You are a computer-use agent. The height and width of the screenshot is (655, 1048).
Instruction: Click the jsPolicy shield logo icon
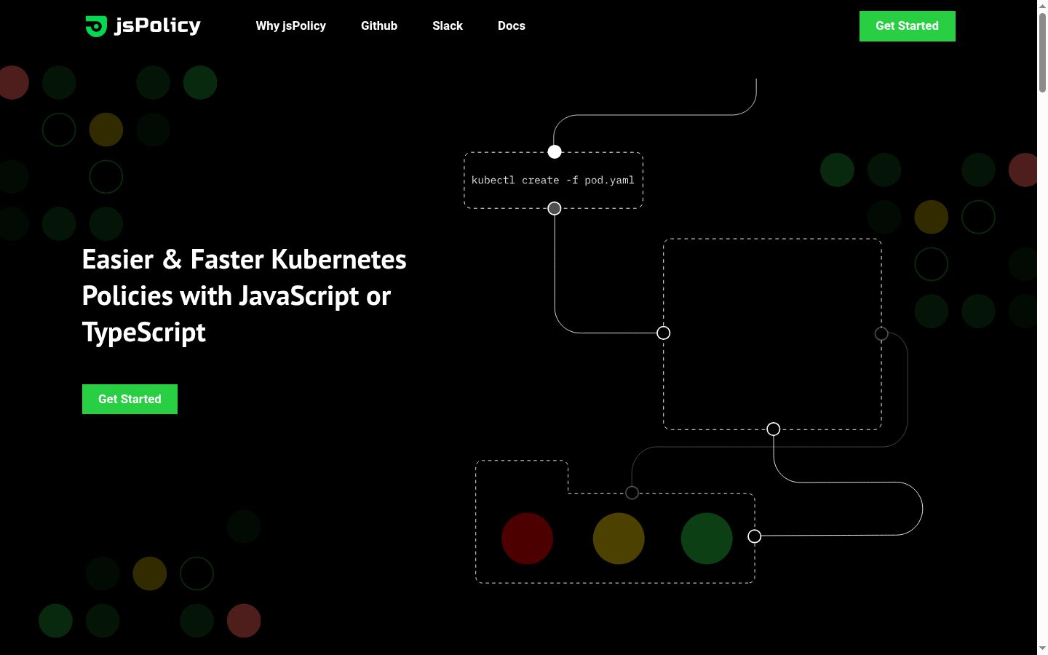click(96, 26)
